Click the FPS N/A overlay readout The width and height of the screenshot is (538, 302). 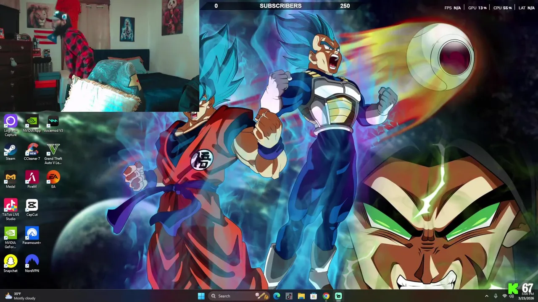(x=452, y=8)
